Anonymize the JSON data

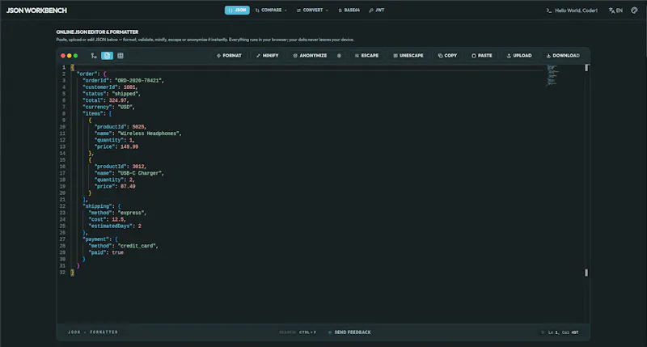pos(310,55)
